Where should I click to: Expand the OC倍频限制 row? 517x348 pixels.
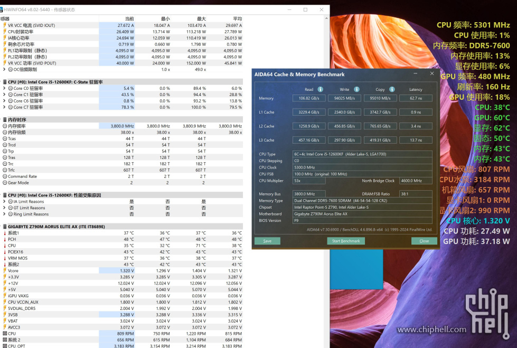point(4,69)
